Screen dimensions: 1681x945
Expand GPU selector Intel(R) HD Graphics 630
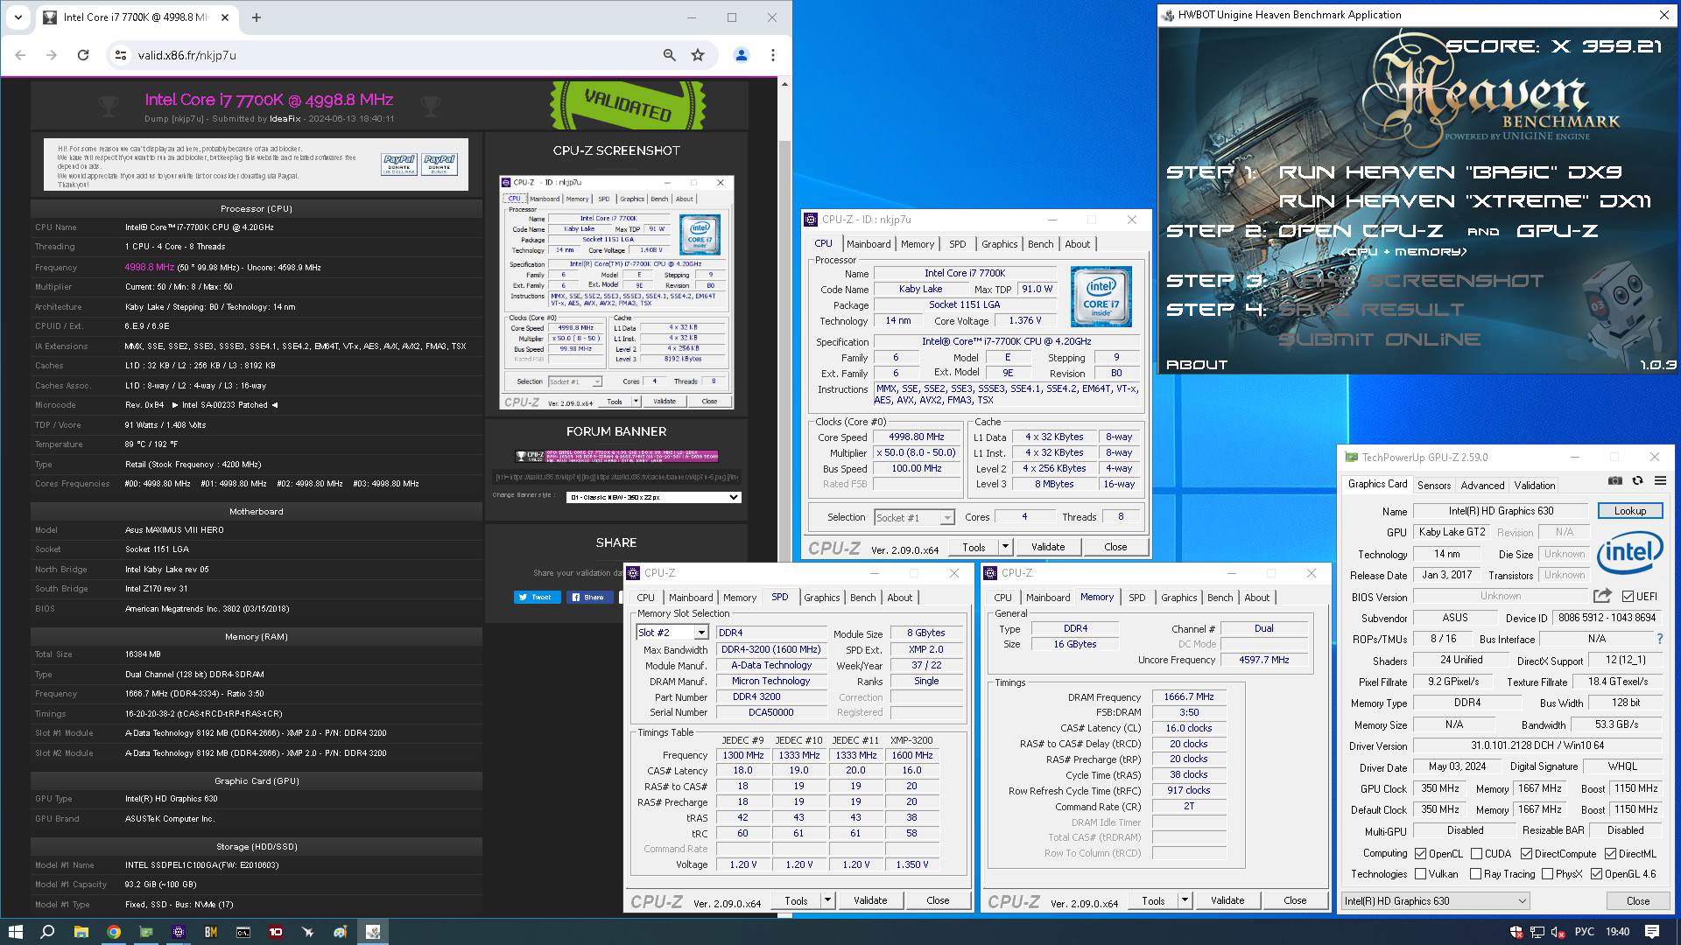coord(1436,900)
